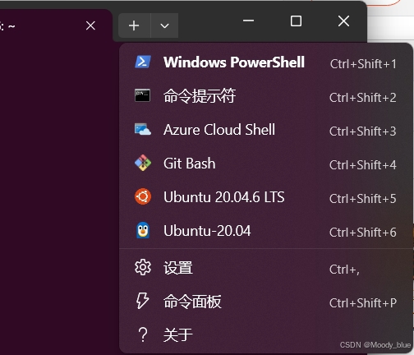The height and width of the screenshot is (355, 414).
Task: Click the settings gear icon
Action: pos(143,267)
